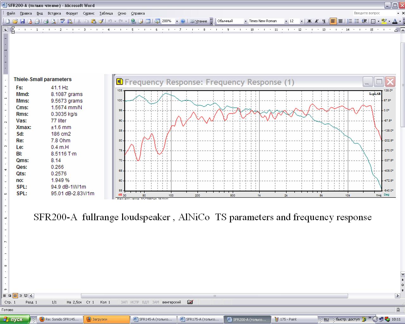Click the Paste clipboard icon
405x324 pixels.
point(93,21)
